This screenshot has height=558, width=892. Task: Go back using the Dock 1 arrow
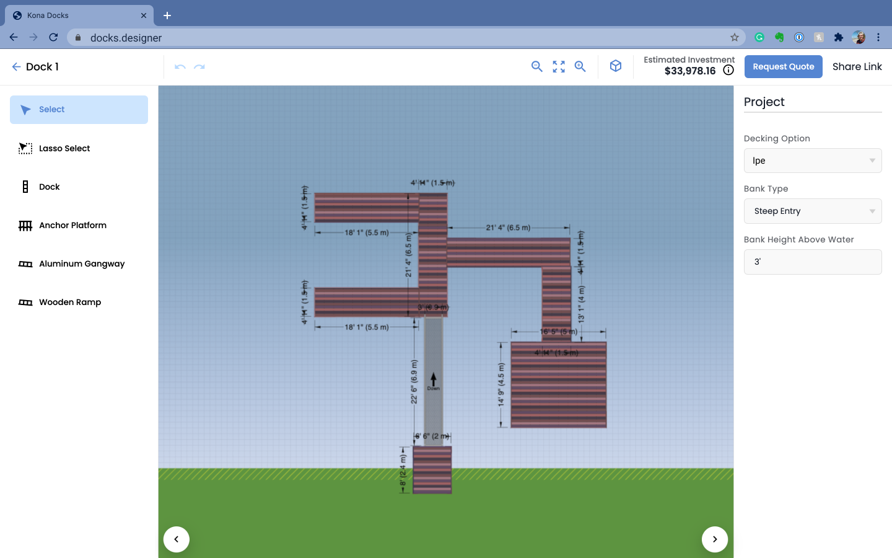click(16, 66)
